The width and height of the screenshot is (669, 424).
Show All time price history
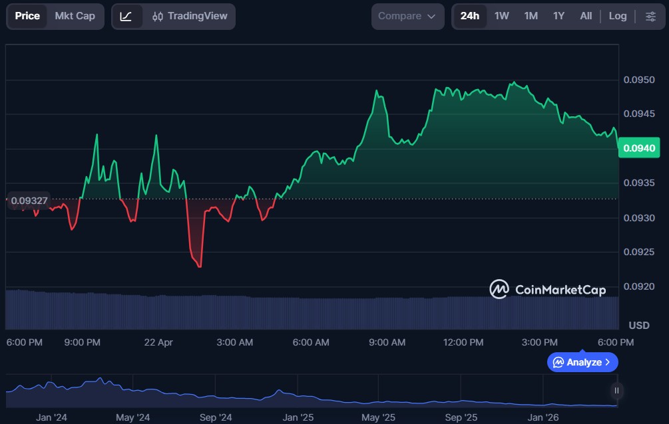[x=586, y=16]
